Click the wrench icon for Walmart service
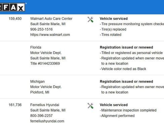 coord(90,19)
